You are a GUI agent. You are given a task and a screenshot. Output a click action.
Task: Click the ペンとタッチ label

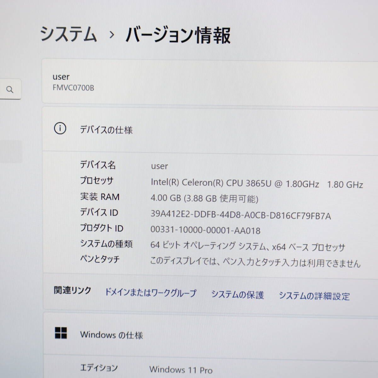click(x=100, y=259)
